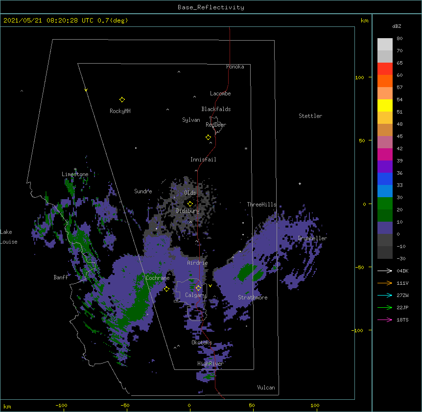Pick the red 65 dBZ legend swatch
Viewport: 422px width, 412px height.
pyautogui.click(x=385, y=69)
